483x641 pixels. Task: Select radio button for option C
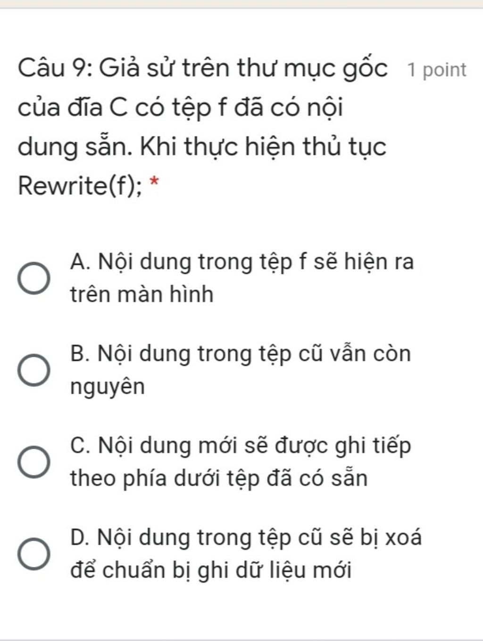(x=34, y=462)
